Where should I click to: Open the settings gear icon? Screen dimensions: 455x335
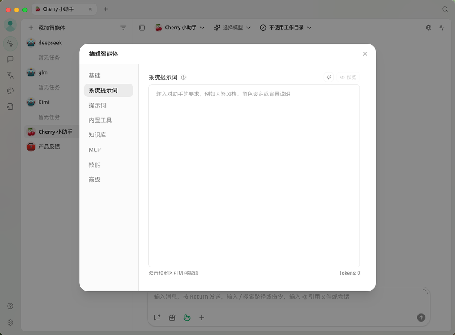pos(10,323)
